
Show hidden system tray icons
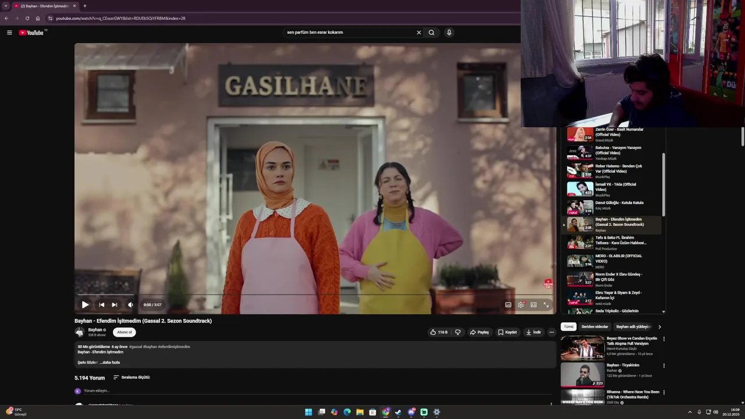pos(690,412)
